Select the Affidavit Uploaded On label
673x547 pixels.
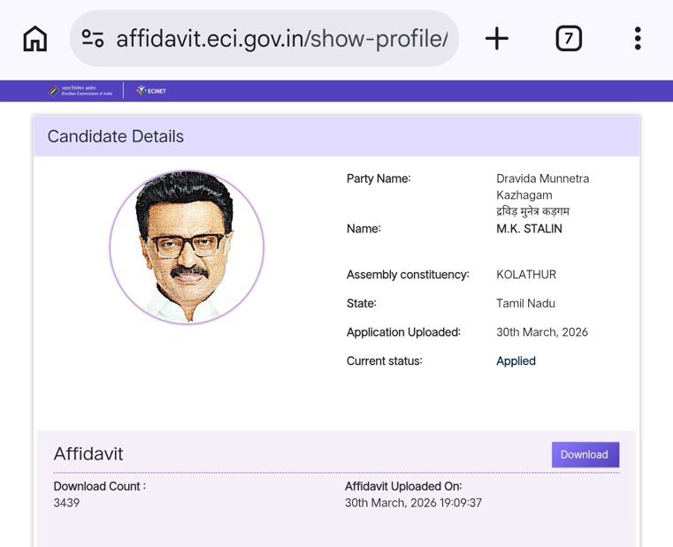(403, 486)
